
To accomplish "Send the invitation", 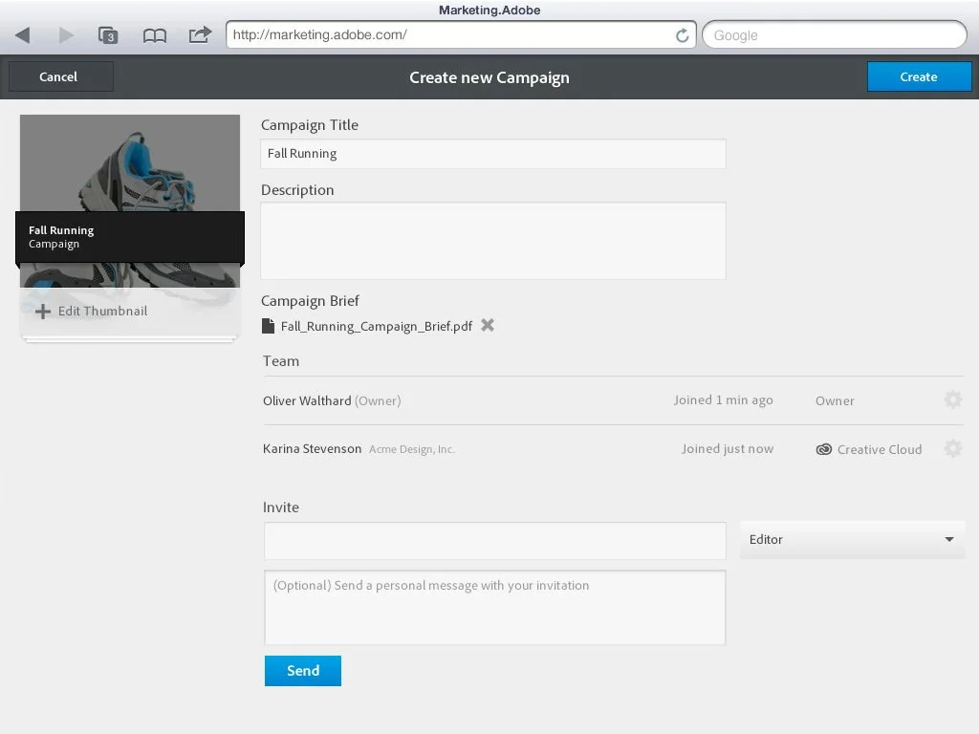I will [x=303, y=670].
